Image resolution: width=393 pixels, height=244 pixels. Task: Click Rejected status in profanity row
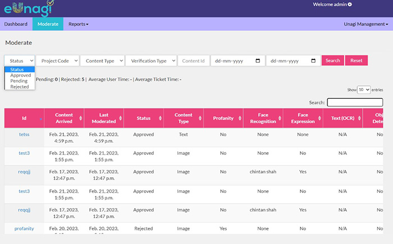[143, 228]
